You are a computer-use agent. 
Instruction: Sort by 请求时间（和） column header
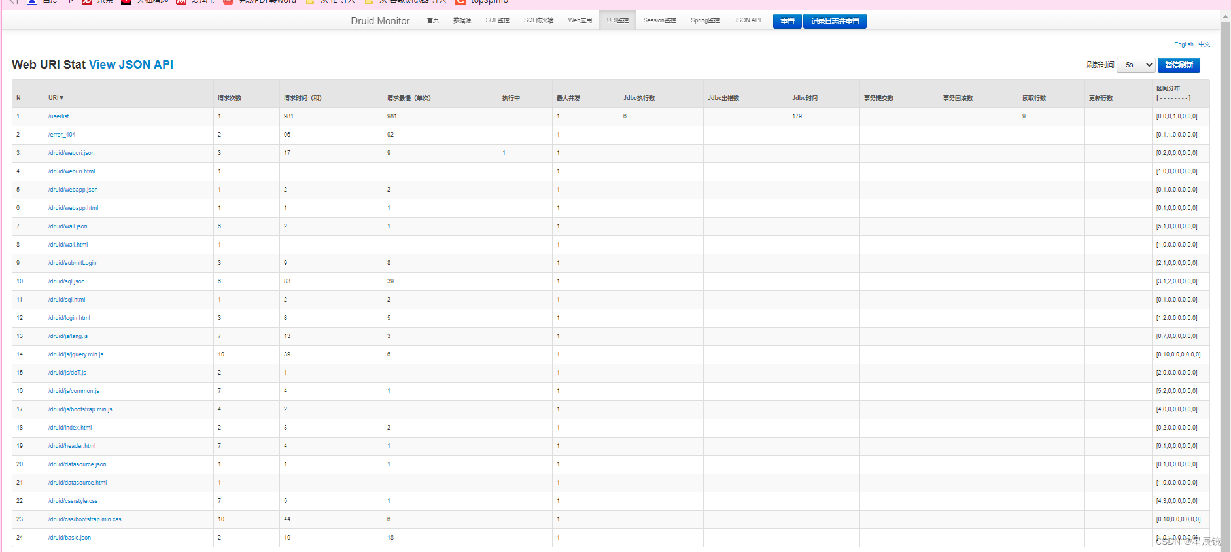tap(302, 98)
